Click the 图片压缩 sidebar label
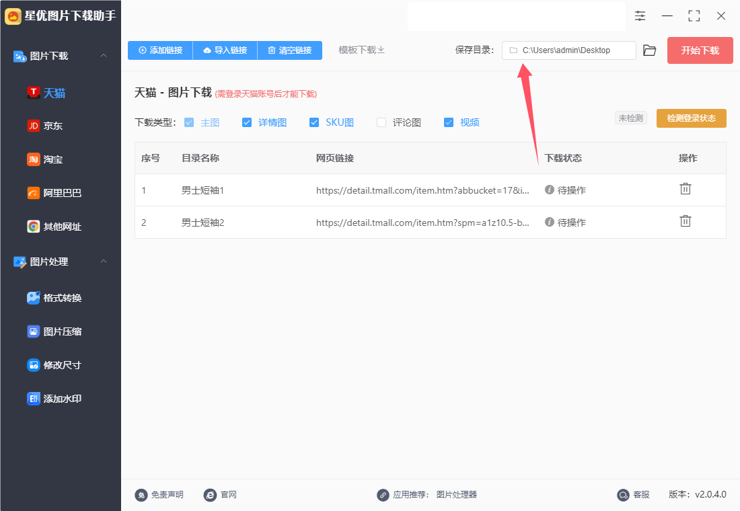 (x=63, y=331)
